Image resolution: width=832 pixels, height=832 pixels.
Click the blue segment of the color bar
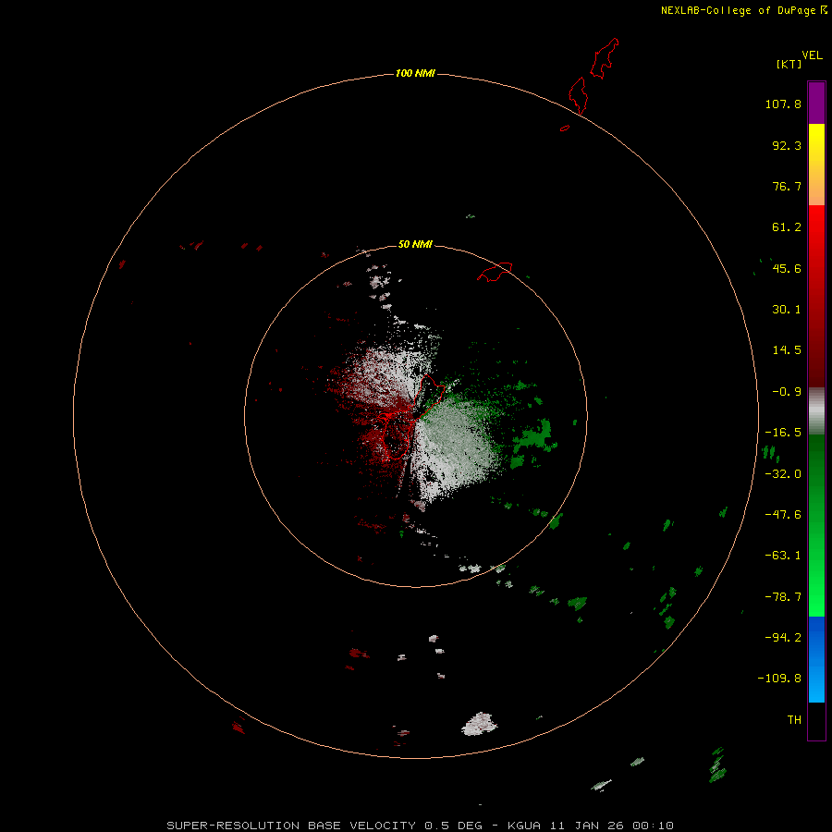816,659
